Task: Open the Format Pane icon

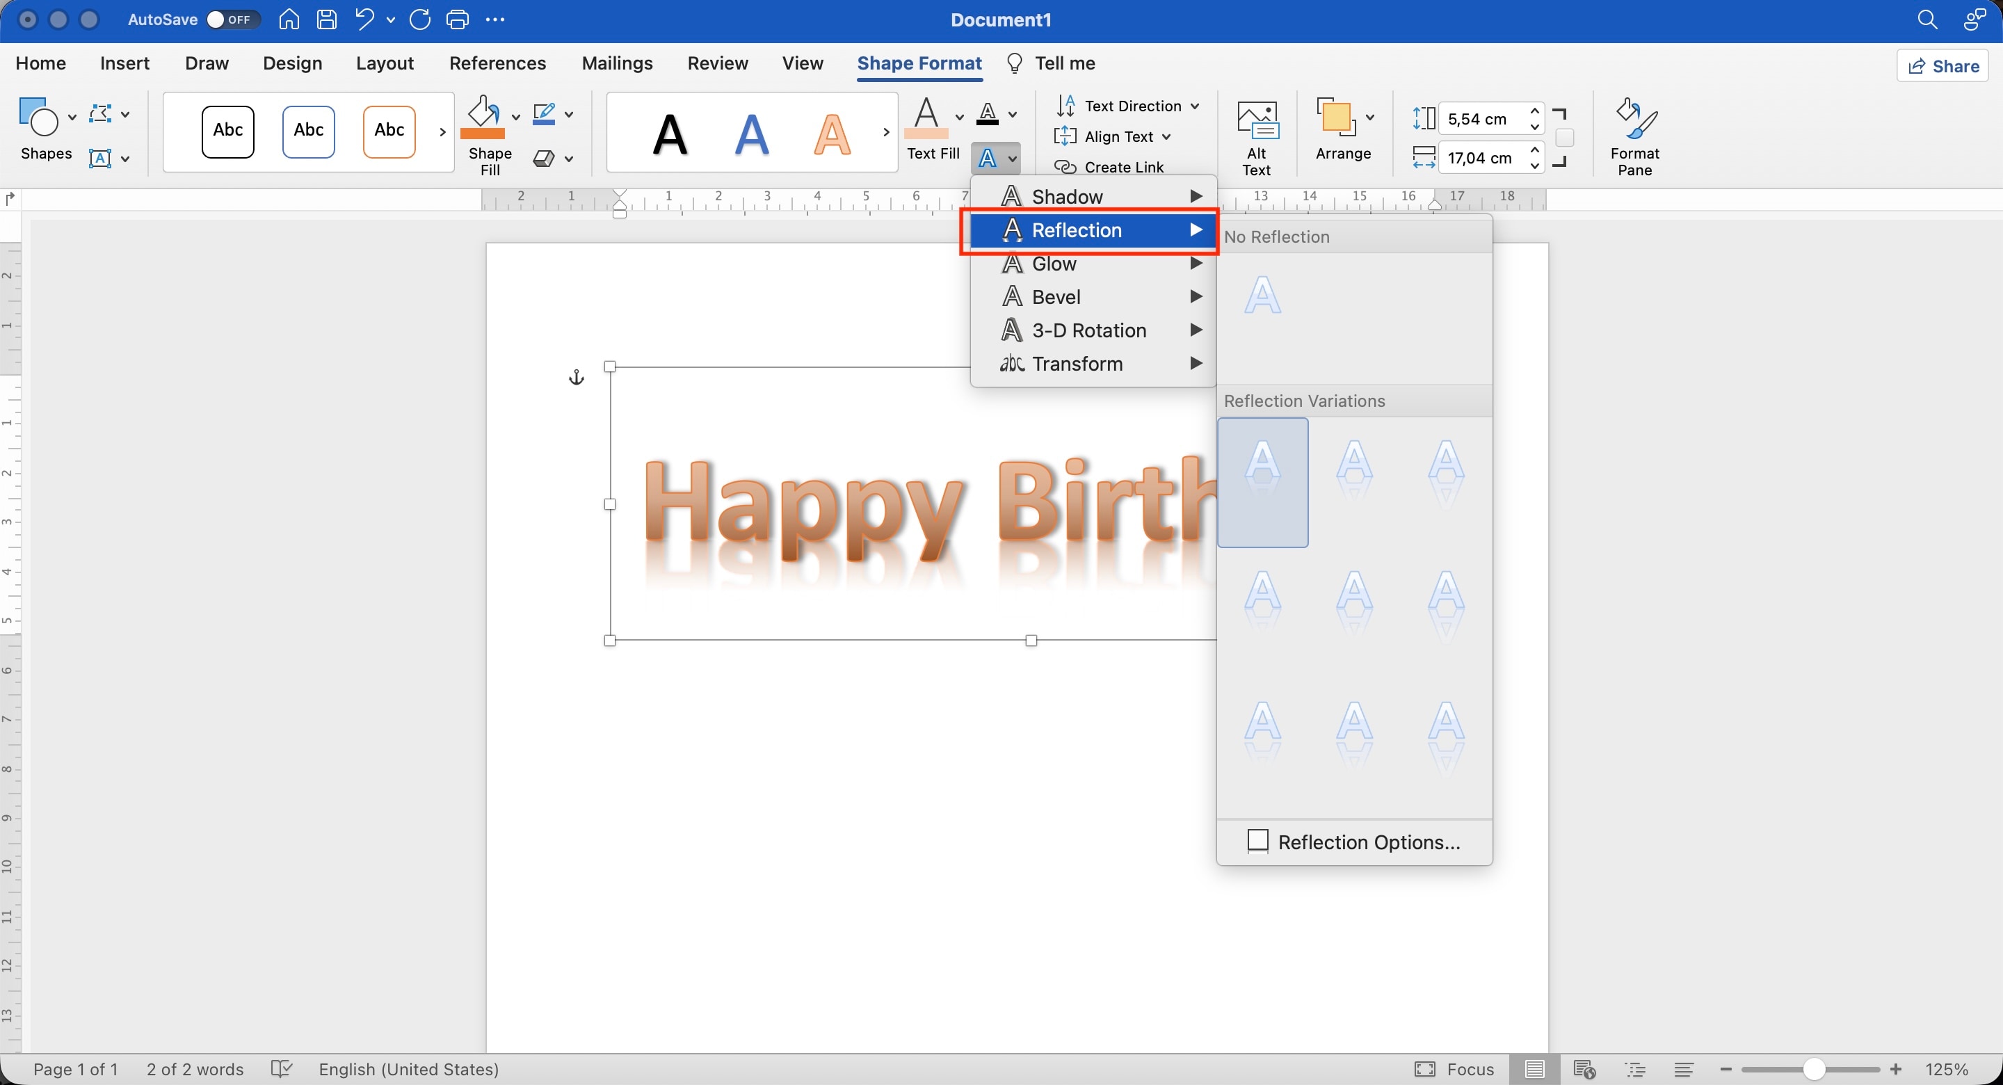Action: (x=1635, y=118)
